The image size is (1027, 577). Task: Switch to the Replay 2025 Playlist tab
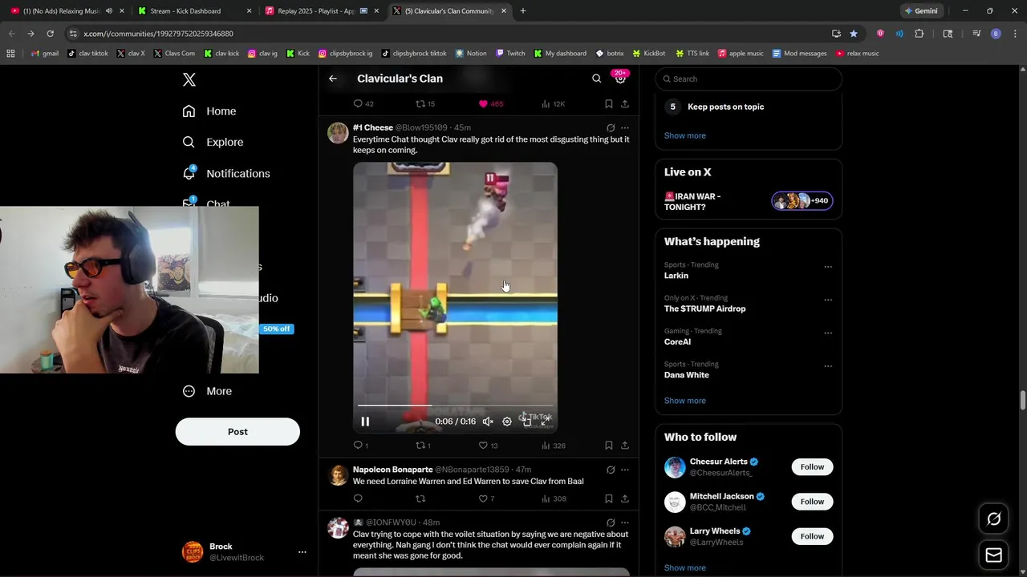321,11
